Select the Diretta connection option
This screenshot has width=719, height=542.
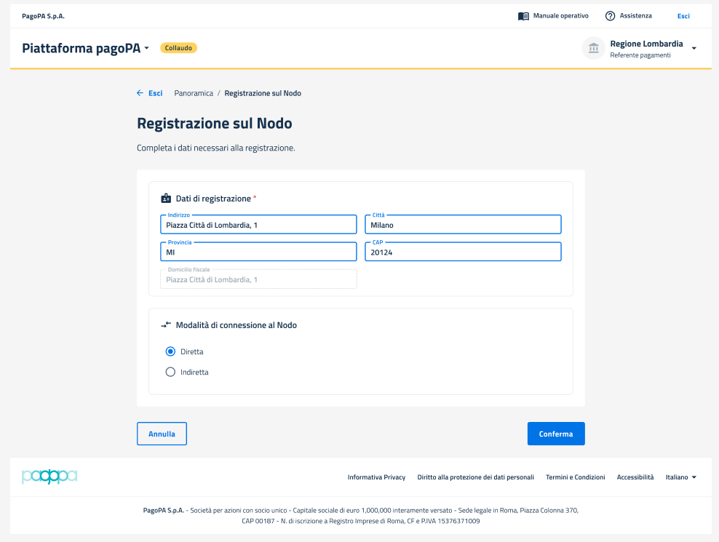pos(171,351)
